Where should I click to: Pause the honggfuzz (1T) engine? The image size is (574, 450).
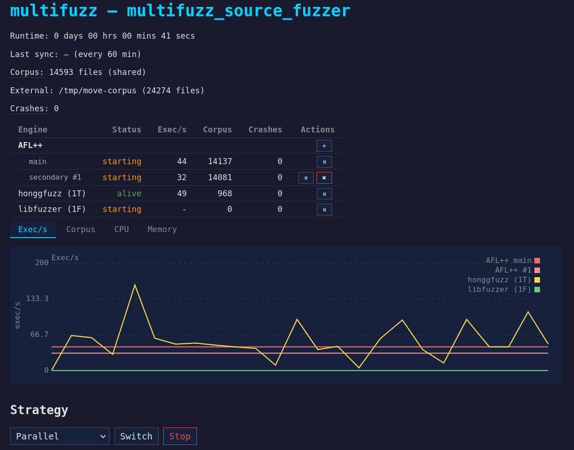324,194
